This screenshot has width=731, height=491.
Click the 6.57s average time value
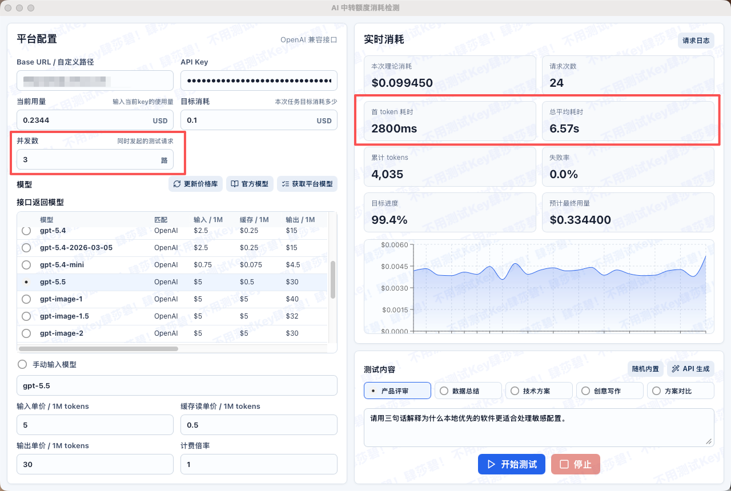(564, 128)
